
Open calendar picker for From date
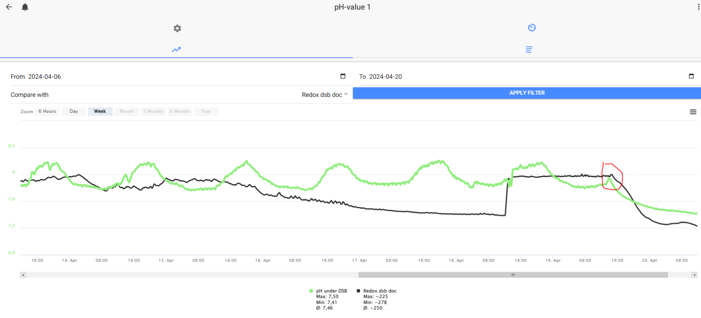tap(343, 77)
